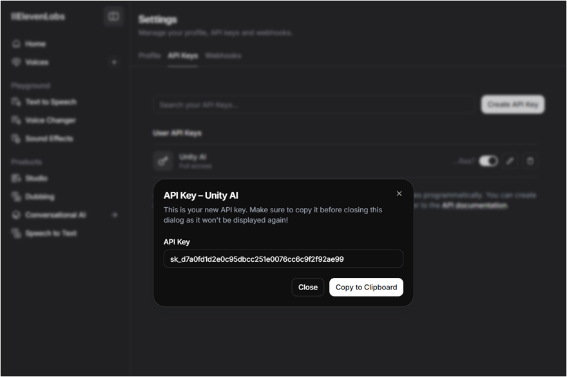Open Voice Changer page
Image resolution: width=567 pixels, height=377 pixels.
coord(50,120)
